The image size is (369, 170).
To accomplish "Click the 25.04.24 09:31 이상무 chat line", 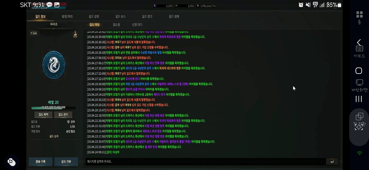I will click(103, 152).
